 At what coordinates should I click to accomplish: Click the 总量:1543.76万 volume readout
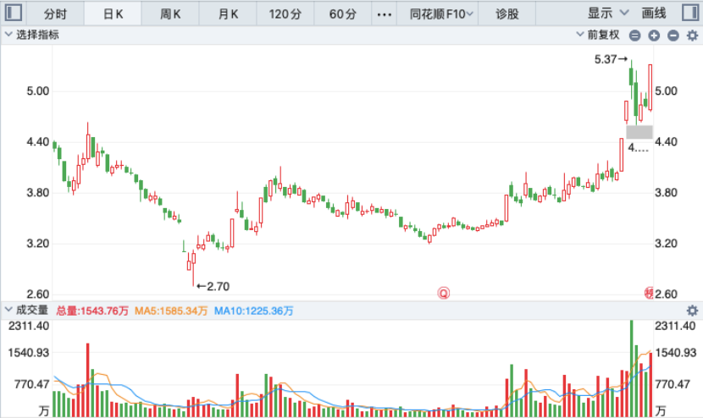coord(92,311)
